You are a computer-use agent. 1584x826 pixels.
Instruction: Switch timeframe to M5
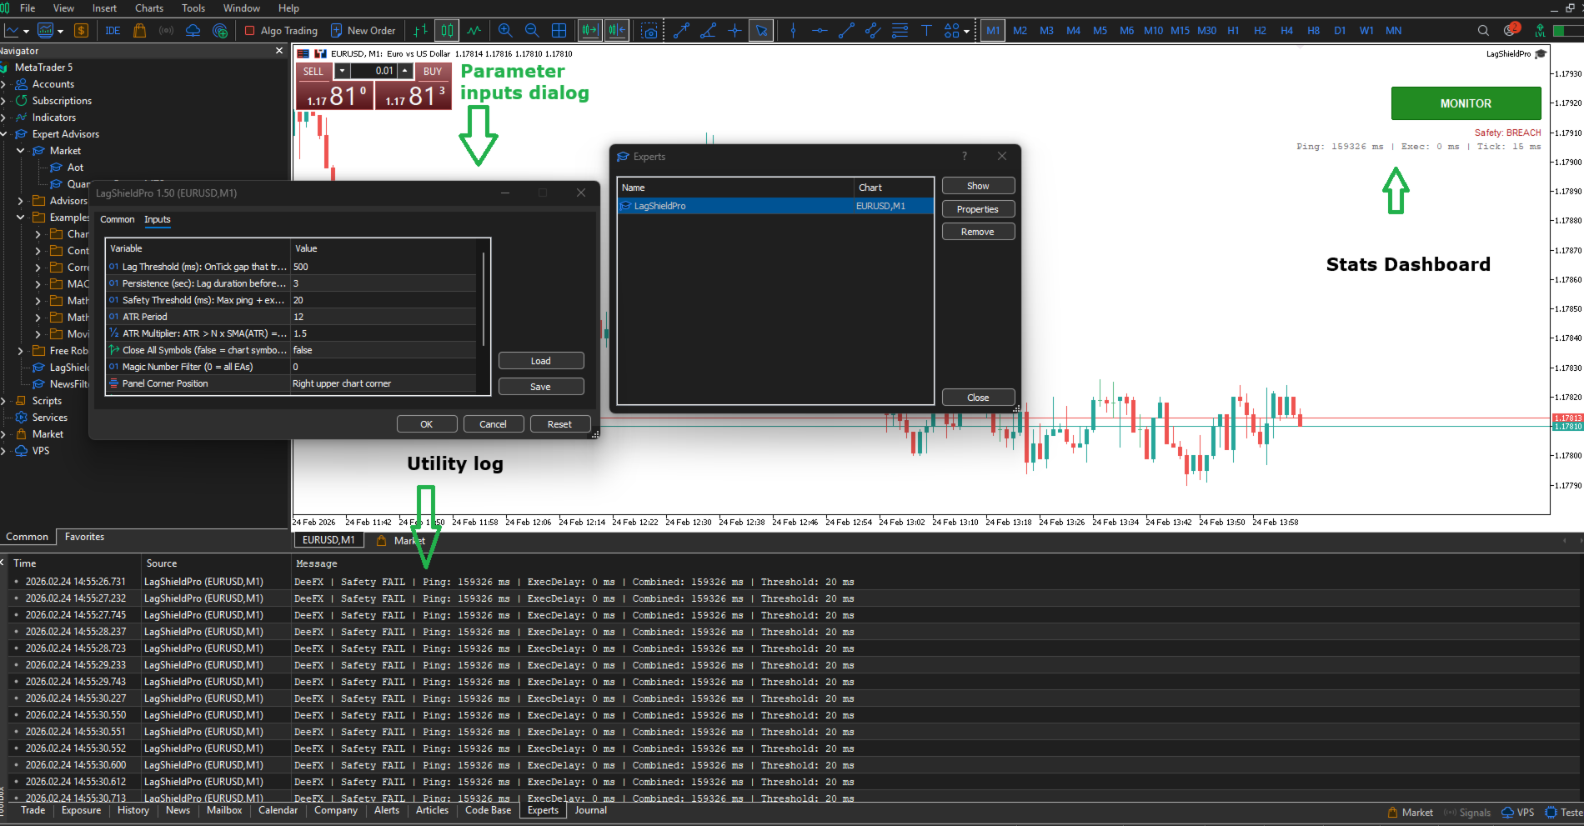click(1100, 31)
